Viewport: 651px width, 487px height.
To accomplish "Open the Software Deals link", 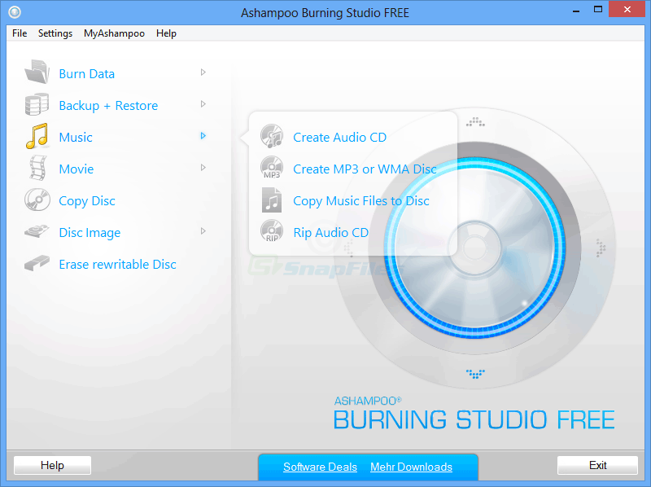I will click(x=320, y=467).
